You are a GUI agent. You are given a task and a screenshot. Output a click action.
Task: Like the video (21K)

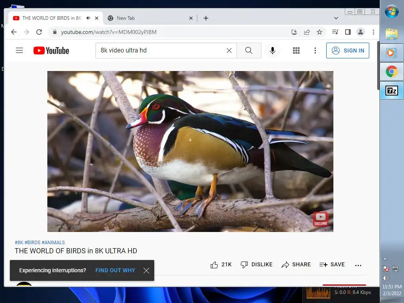coord(221,265)
